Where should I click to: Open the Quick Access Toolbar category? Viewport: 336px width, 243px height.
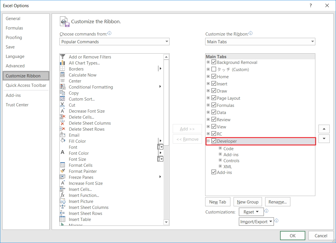(26, 85)
